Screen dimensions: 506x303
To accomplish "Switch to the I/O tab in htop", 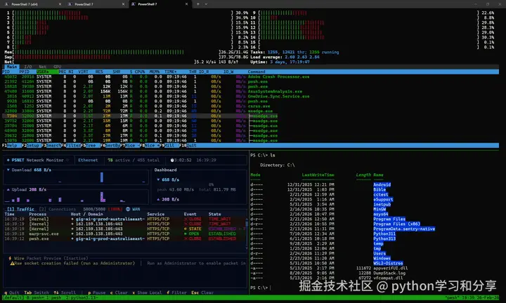I will pos(28,67).
